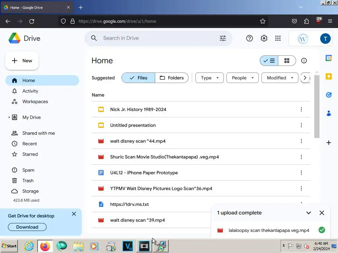Dismiss Get Drive for desktop banner
This screenshot has width=338, height=253.
click(74, 214)
